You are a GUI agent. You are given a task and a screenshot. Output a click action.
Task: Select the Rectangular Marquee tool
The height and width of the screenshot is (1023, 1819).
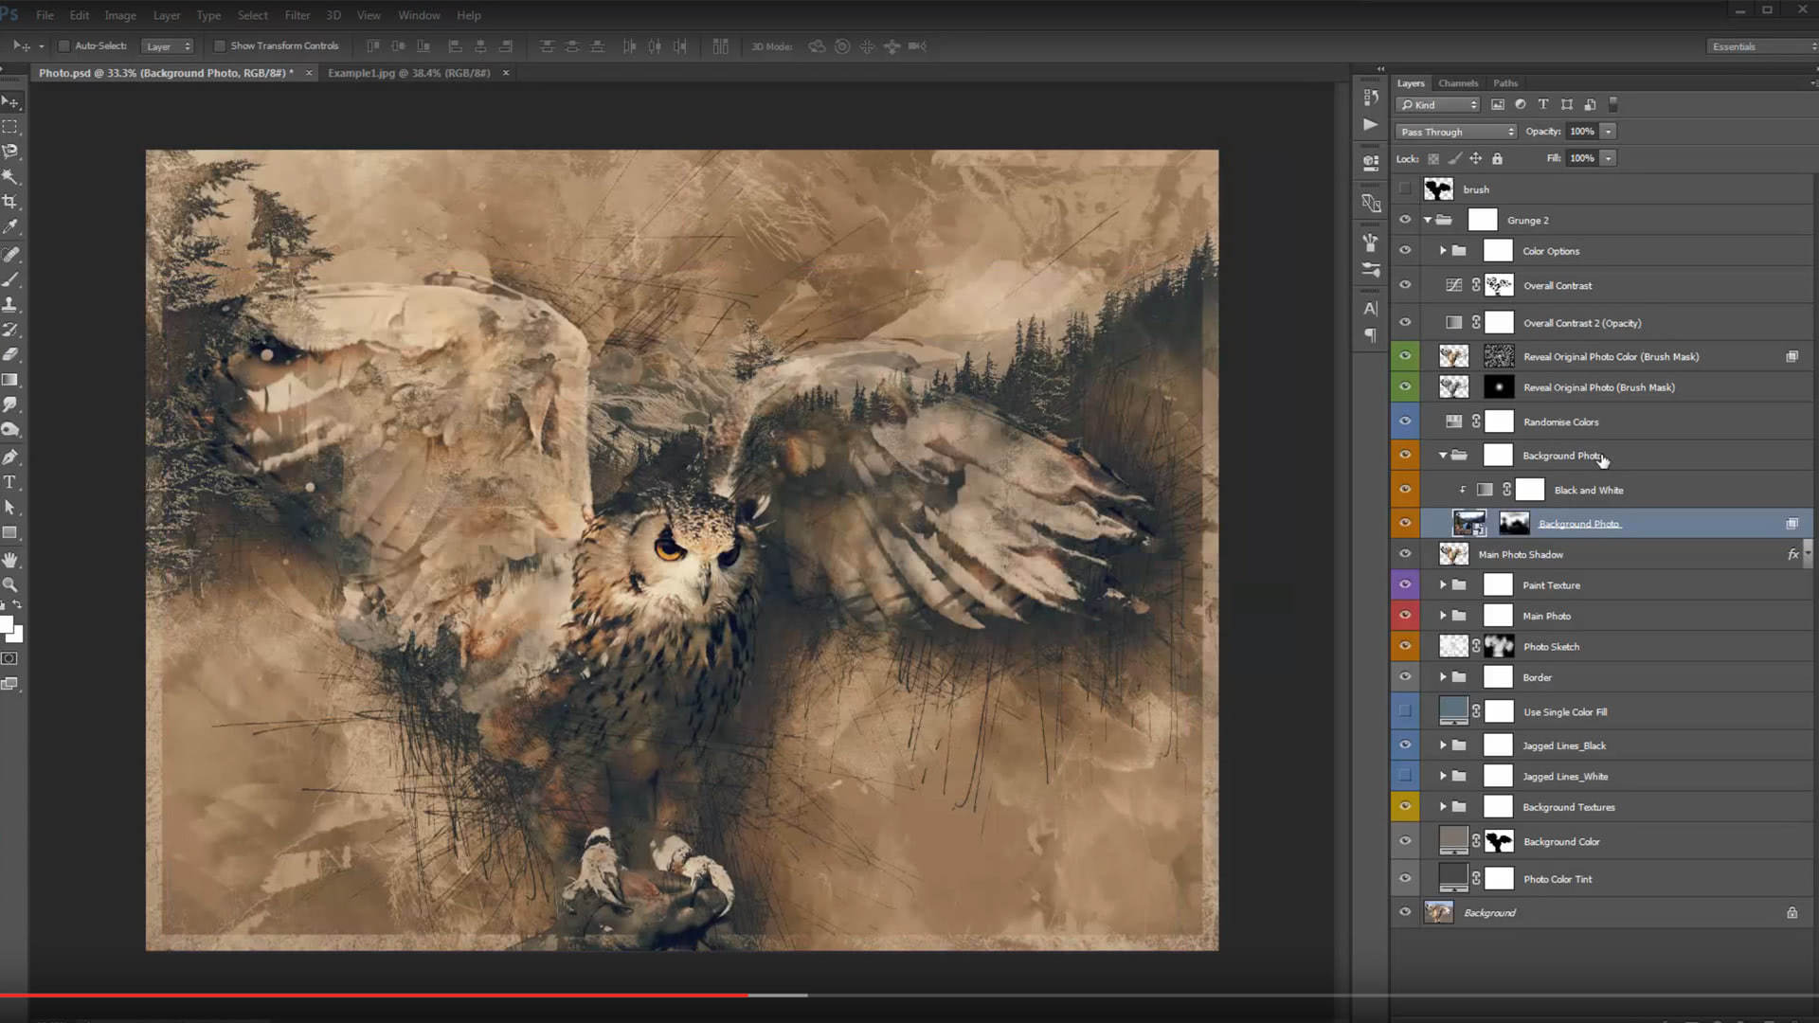point(10,126)
